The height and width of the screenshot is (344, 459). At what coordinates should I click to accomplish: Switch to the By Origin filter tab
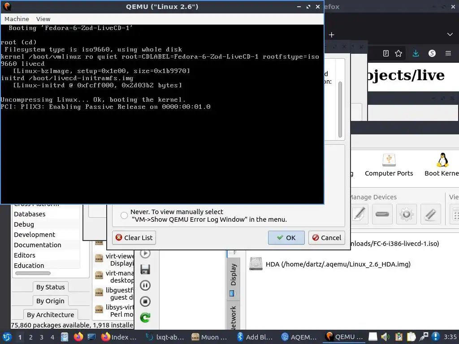point(50,301)
